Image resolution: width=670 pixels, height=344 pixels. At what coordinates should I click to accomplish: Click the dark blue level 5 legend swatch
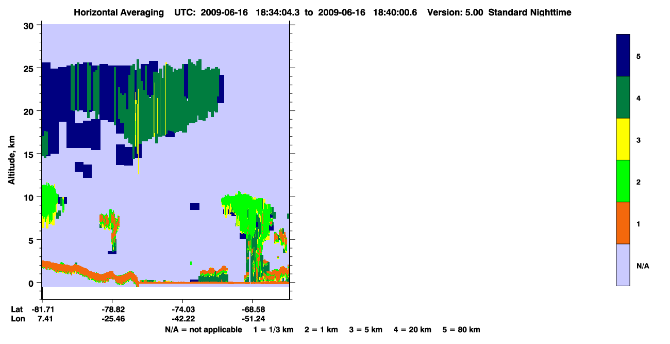tap(623, 56)
